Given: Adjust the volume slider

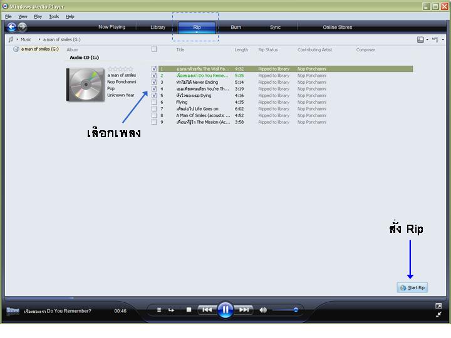Looking at the screenshot, I should [285, 310].
